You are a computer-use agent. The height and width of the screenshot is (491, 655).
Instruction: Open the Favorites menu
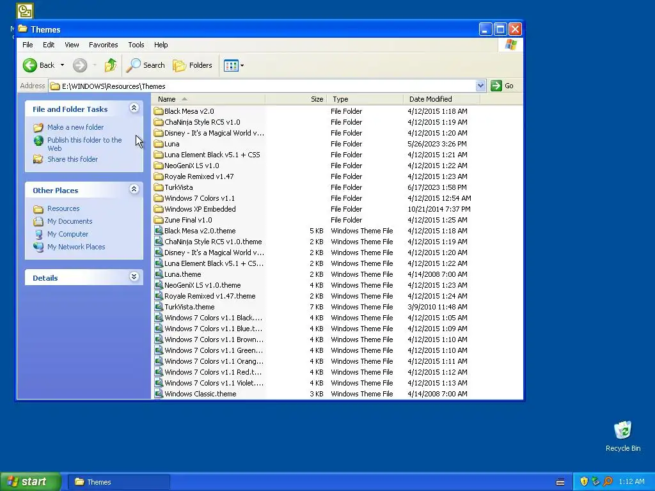click(103, 45)
